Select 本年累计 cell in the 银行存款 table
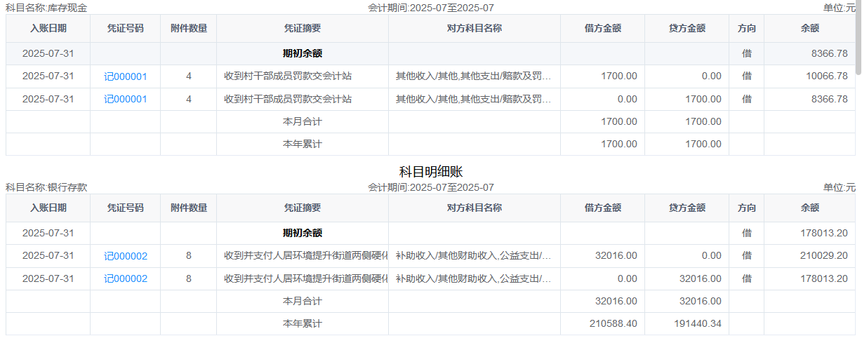Screen dimensions: 862x343 (x=302, y=324)
